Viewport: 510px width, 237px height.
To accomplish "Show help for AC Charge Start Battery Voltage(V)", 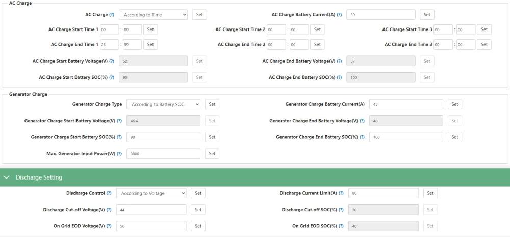I will coord(112,61).
